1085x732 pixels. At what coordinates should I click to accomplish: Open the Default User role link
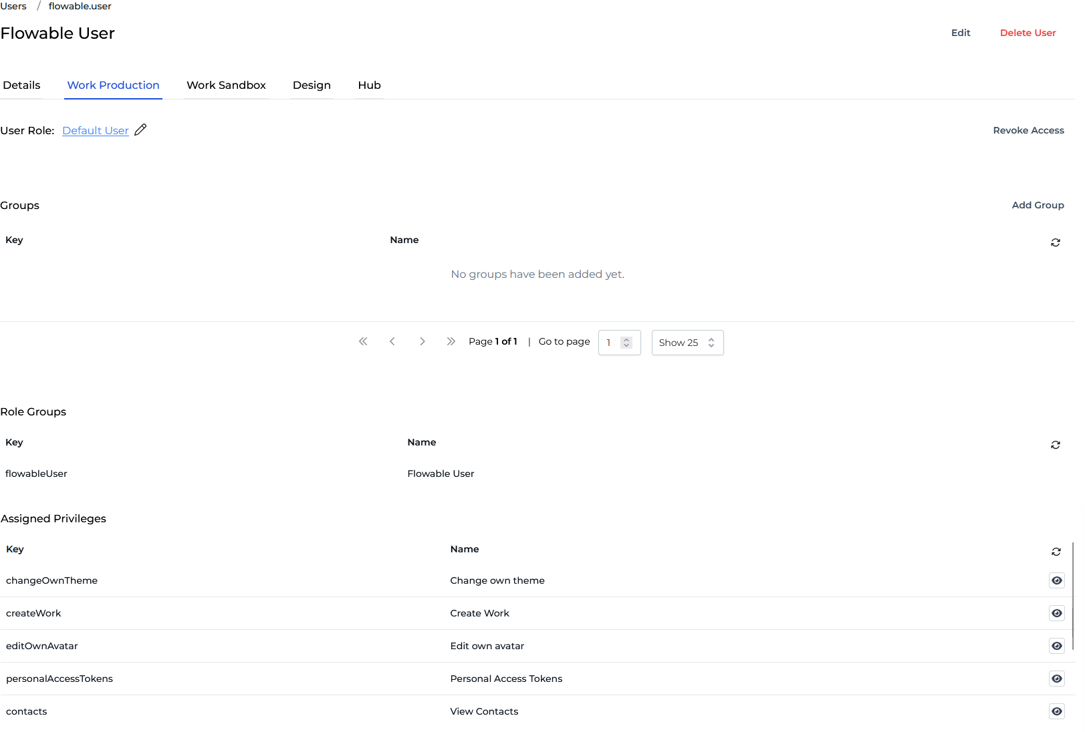(95, 130)
